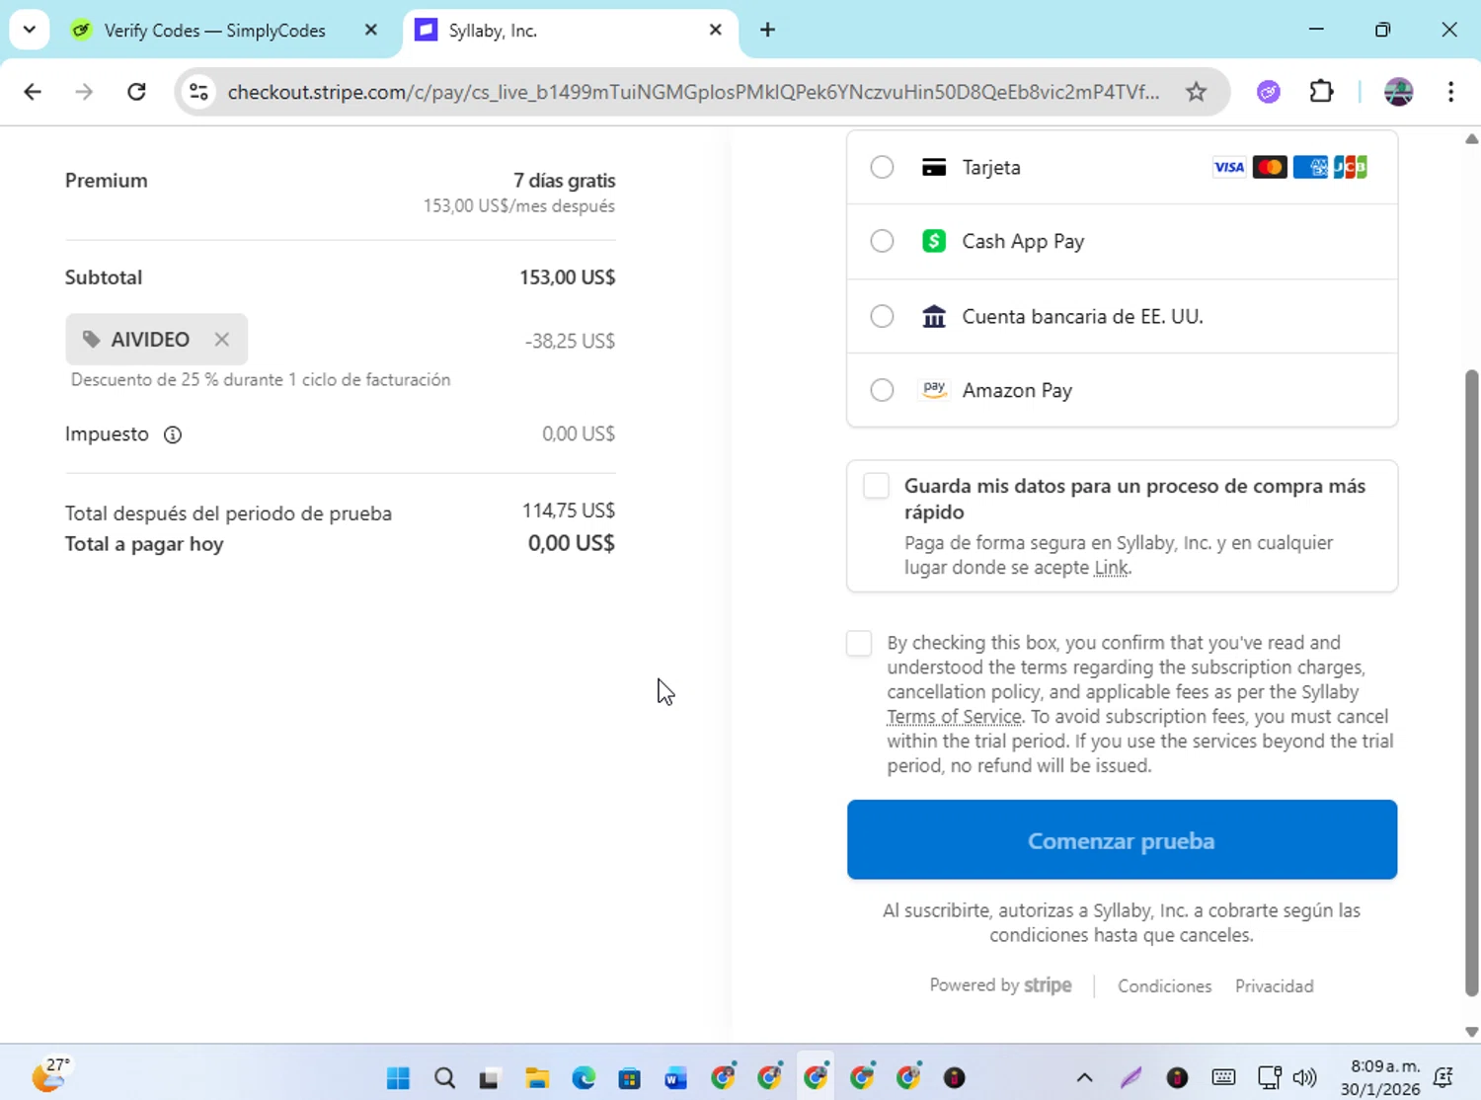Launch Microsoft Edge from the taskbar

[584, 1077]
